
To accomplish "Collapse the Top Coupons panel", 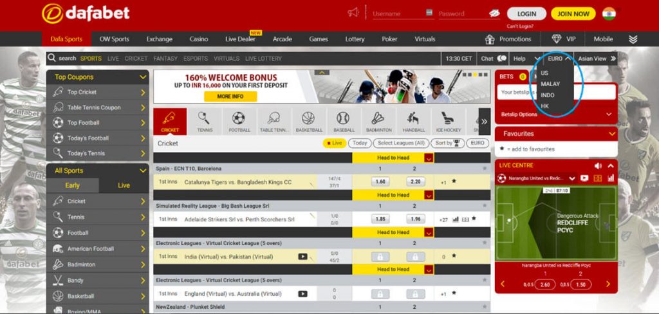I will pyautogui.click(x=143, y=77).
